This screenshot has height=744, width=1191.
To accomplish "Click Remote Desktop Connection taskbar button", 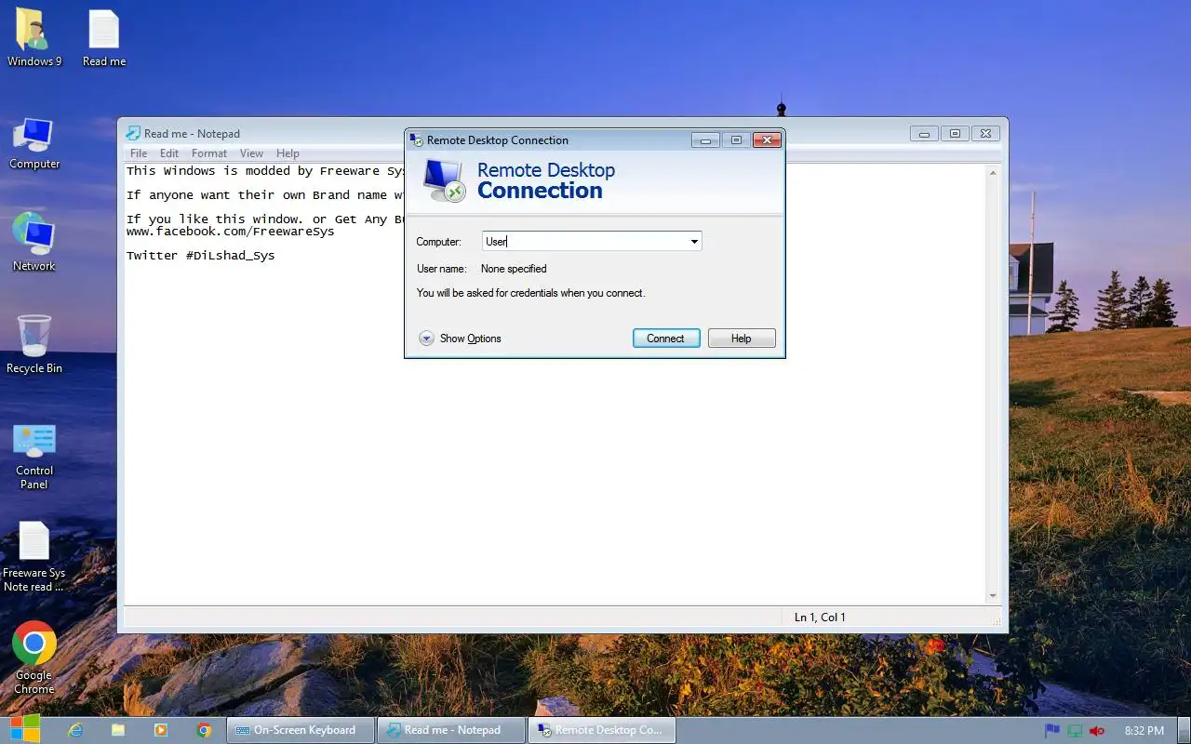I will 602,730.
